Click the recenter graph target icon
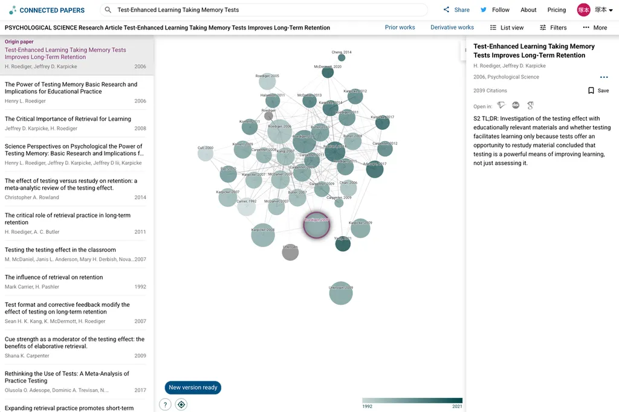Image resolution: width=619 pixels, height=412 pixels. coord(181,405)
